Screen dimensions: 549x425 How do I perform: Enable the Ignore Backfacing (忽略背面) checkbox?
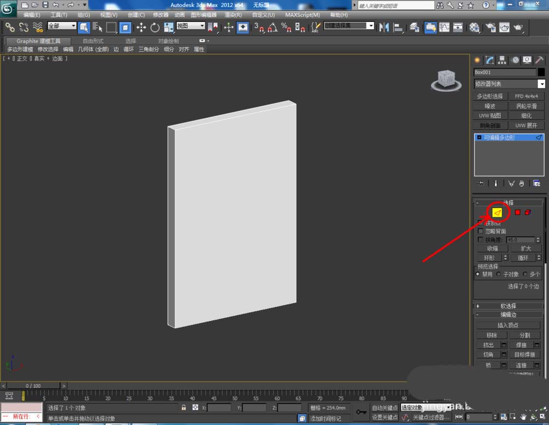click(x=480, y=231)
